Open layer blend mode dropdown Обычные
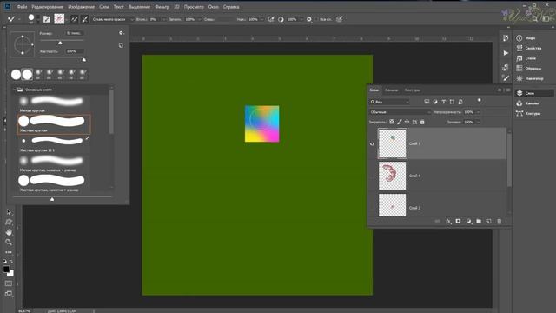This screenshot has height=313, width=556. pos(400,112)
